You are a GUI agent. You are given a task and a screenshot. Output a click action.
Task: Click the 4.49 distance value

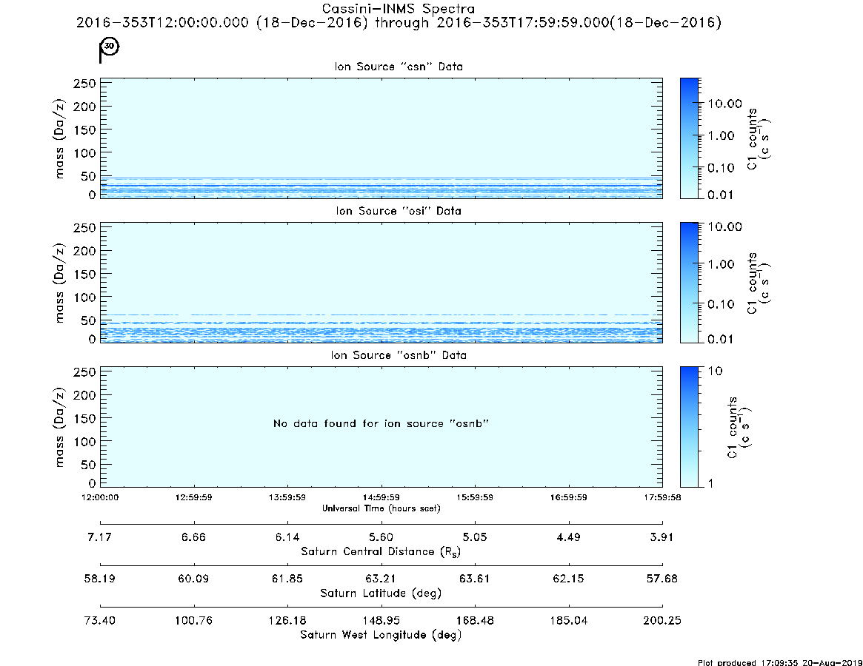click(x=568, y=537)
